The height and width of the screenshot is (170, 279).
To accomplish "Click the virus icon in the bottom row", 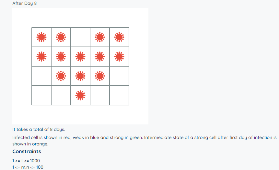I will (x=80, y=95).
